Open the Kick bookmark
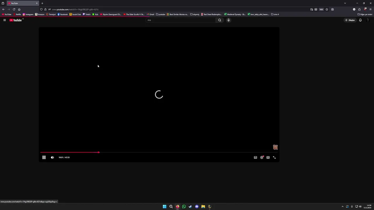 pos(95,14)
